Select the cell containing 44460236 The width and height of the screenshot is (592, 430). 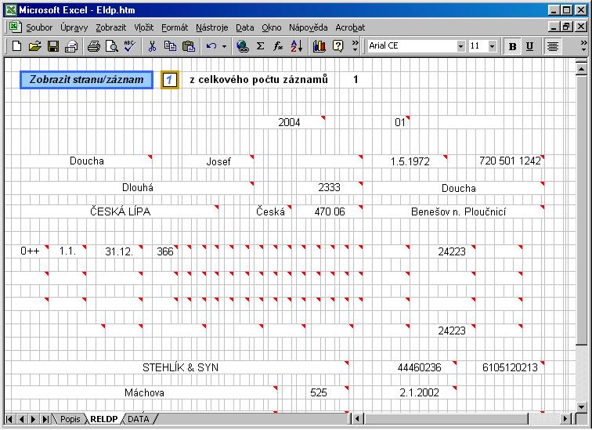pos(419,367)
